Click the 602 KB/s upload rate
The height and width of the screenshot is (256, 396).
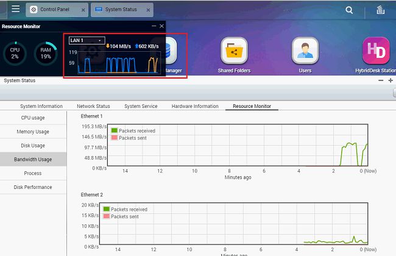click(147, 46)
